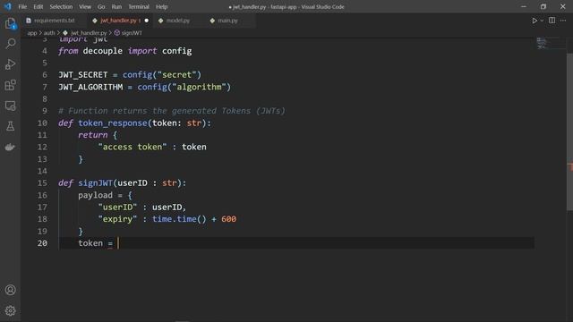Click line number 10 in gutter
Viewport: 573px width, 322px height.
pyautogui.click(x=42, y=123)
